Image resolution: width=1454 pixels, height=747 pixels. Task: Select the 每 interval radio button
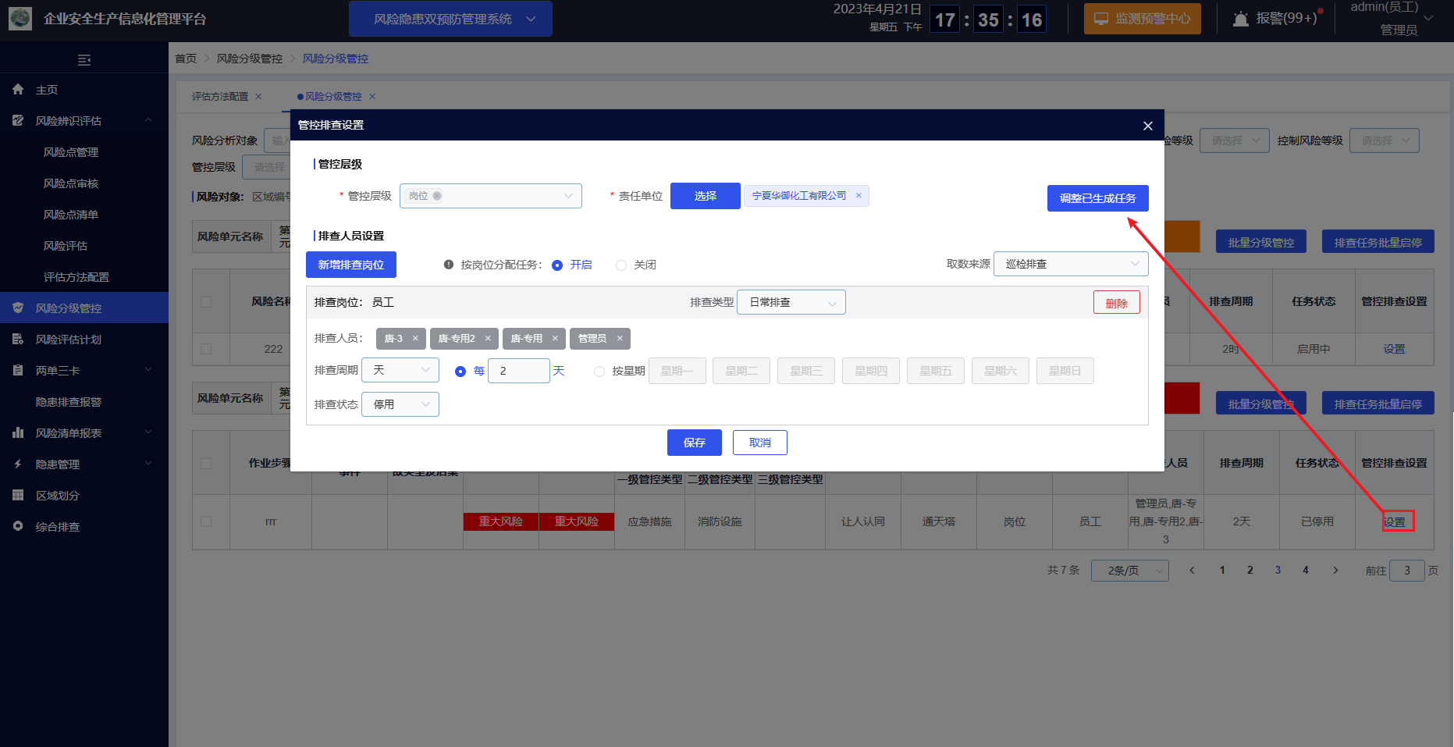click(x=460, y=372)
